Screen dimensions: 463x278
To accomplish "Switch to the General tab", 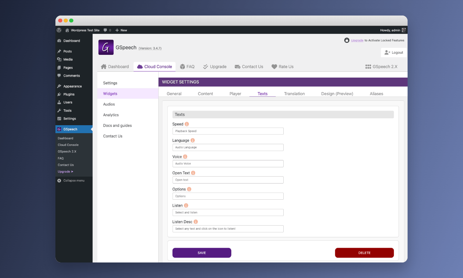I will click(x=174, y=93).
